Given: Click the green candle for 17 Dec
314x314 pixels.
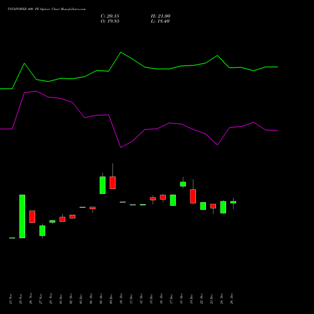Looking at the screenshot, I should (x=173, y=200).
